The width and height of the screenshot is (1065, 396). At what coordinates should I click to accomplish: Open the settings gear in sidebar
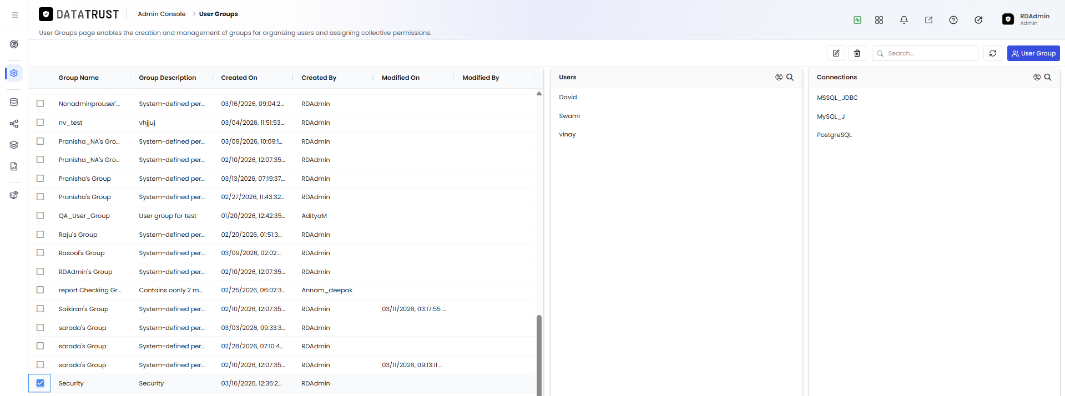[14, 73]
